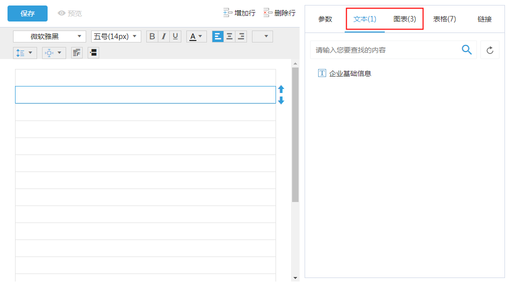The height and width of the screenshot is (282, 510).
Task: Click the refresh icon beside search
Action: coord(490,50)
